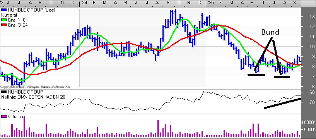316x139 pixels.
Task: Select the right horizontal support line under second bottom
Action: pyautogui.click(x=282, y=77)
